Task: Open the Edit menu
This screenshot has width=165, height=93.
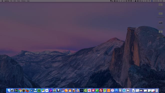Action: (14, 1)
